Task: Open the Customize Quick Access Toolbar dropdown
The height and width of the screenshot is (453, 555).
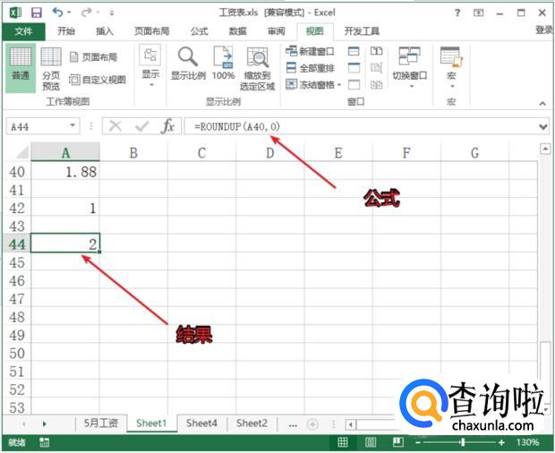Action: pyautogui.click(x=112, y=13)
